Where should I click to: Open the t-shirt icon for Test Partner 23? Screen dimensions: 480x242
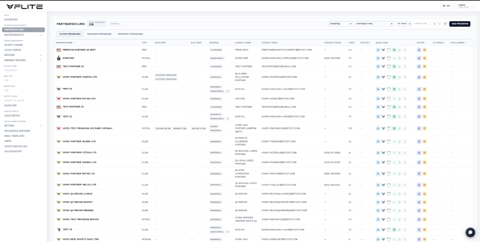389,66
